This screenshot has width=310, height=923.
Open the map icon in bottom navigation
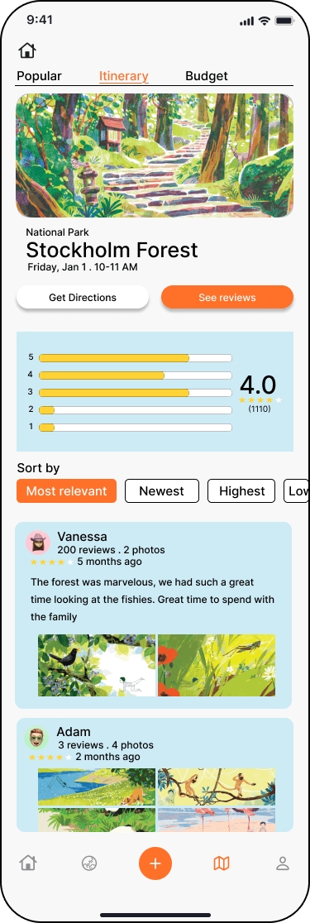point(222,863)
